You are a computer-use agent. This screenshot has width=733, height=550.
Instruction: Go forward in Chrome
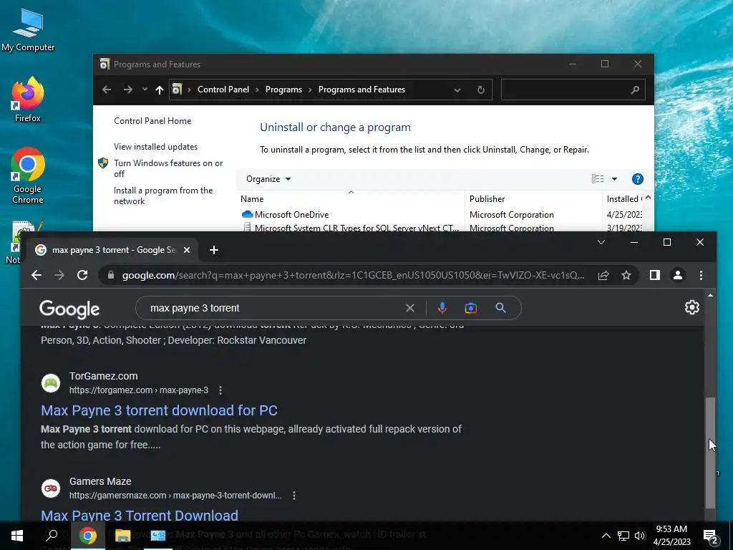pos(59,275)
